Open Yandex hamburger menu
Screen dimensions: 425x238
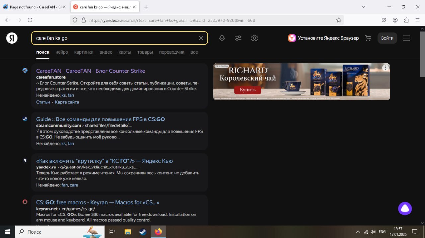(407, 38)
